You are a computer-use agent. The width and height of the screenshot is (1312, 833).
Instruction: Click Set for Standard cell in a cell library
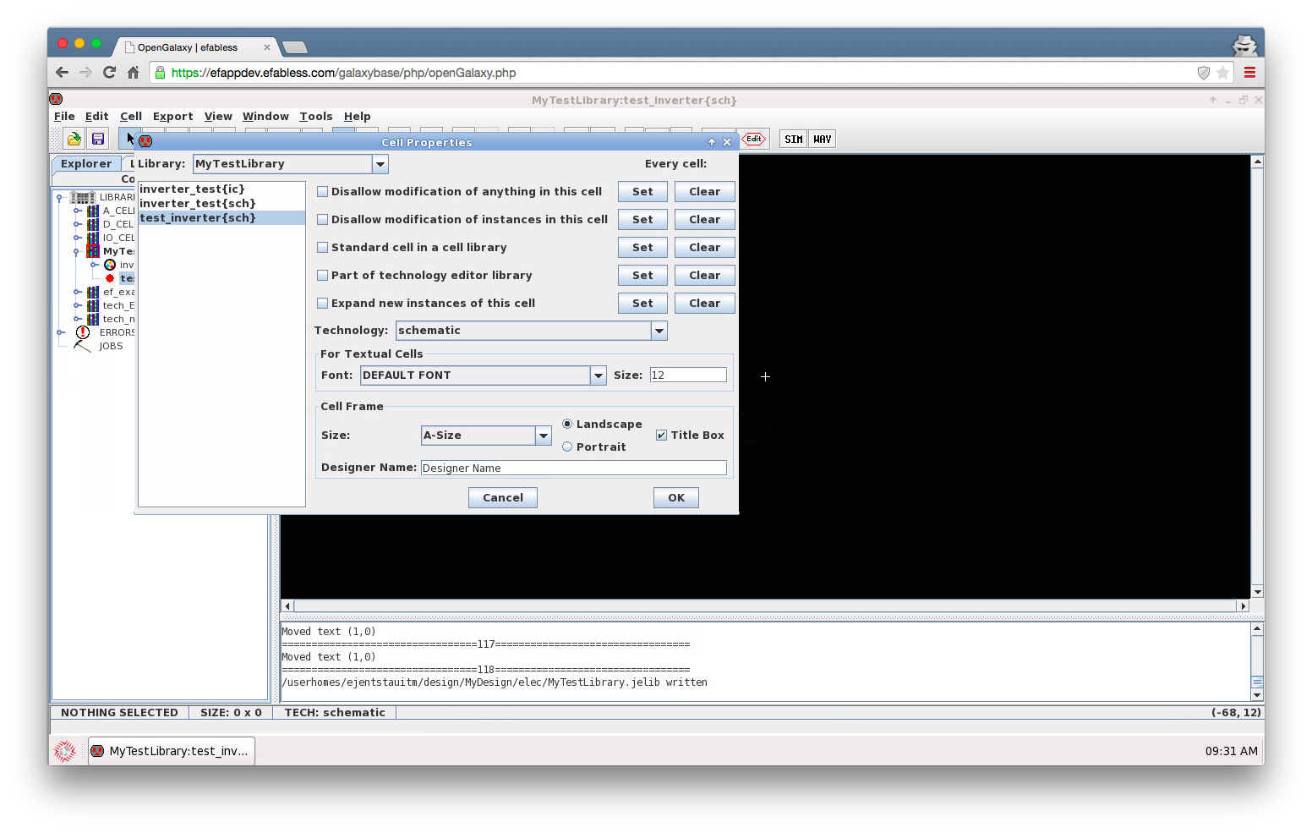coord(642,248)
